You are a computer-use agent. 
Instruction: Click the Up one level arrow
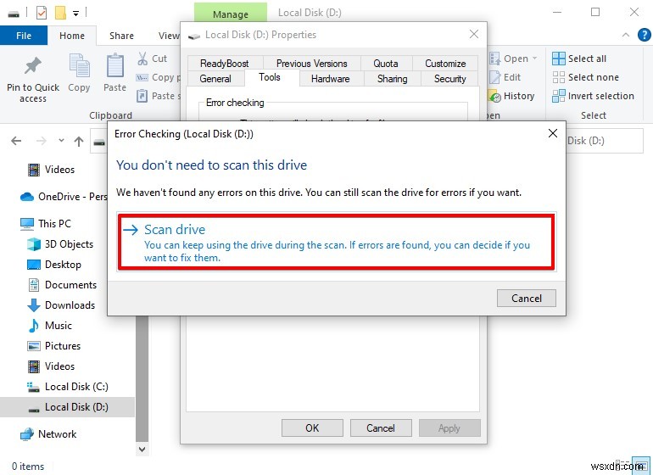pyautogui.click(x=79, y=142)
